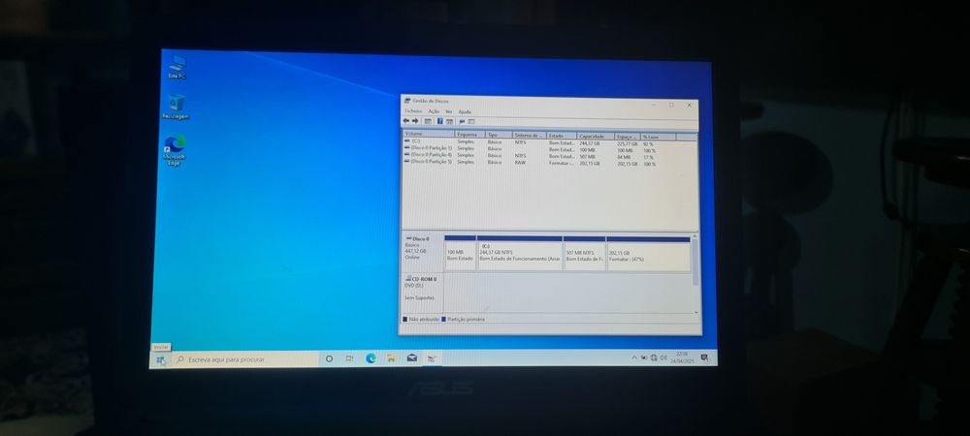
Task: Select the (C:) 244,37 GB NTFS block
Action: [520, 253]
